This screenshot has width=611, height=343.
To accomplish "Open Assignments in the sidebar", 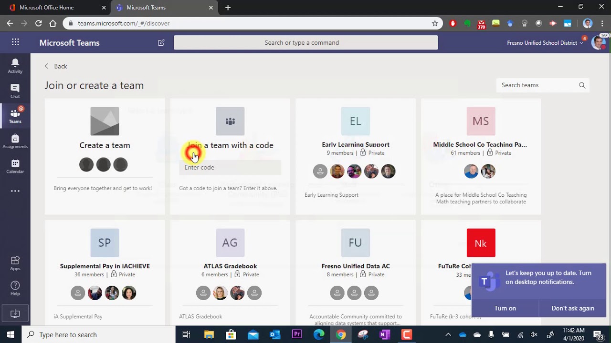I will tap(15, 141).
